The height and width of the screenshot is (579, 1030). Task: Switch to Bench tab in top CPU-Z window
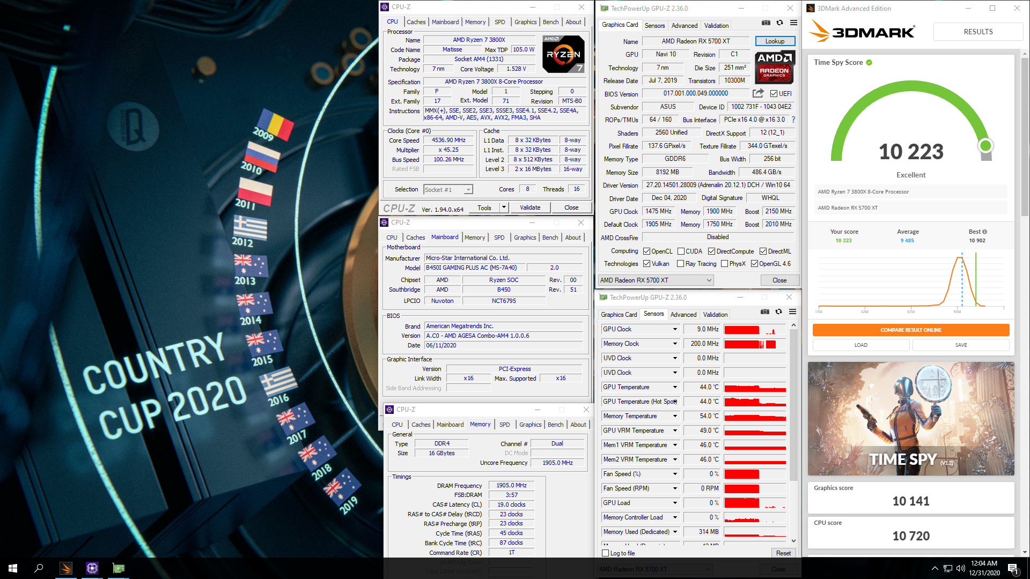550,22
